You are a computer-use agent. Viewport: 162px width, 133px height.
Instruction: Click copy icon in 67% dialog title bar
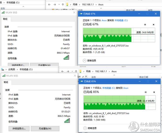pos(81,14)
